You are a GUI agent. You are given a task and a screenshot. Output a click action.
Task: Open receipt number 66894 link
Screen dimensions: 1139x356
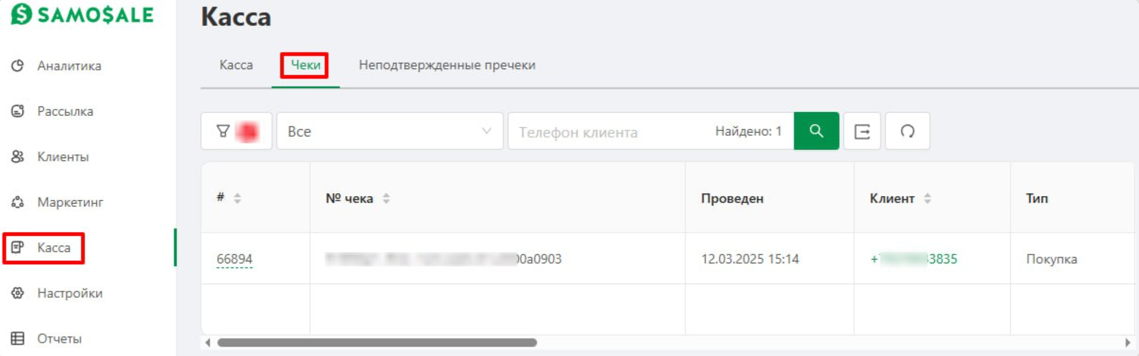(x=235, y=259)
